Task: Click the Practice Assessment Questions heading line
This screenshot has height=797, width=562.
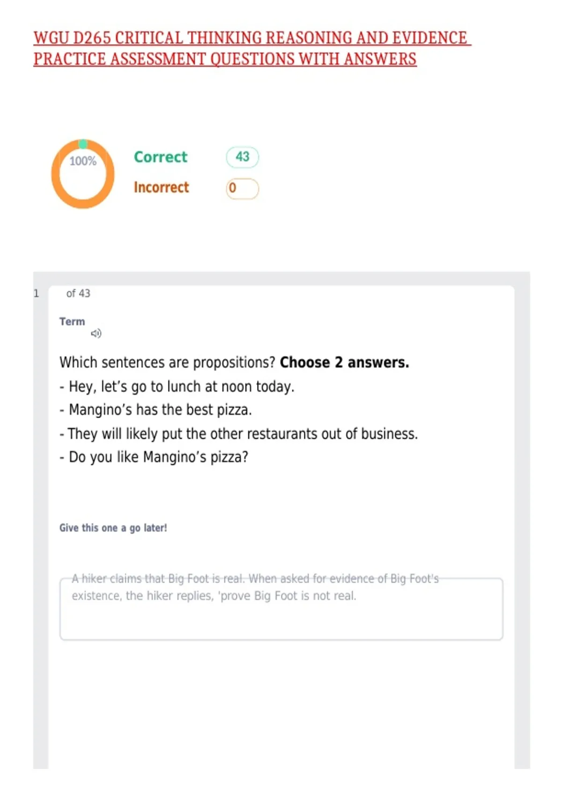Action: pos(225,59)
